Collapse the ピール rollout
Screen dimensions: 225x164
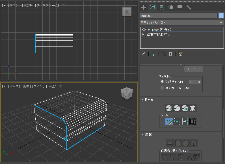pos(142,99)
